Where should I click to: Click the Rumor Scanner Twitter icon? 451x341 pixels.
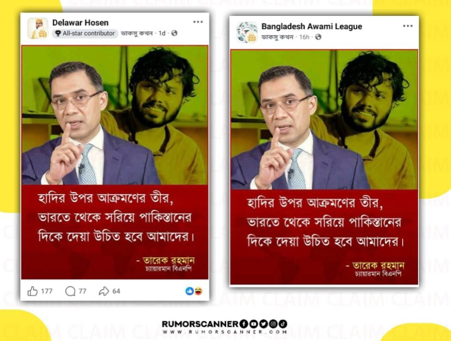[263, 324]
